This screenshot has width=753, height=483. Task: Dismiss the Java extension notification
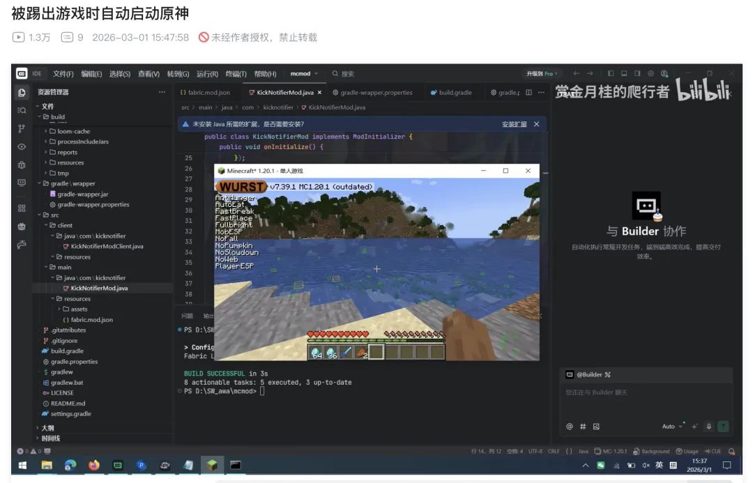(536, 124)
